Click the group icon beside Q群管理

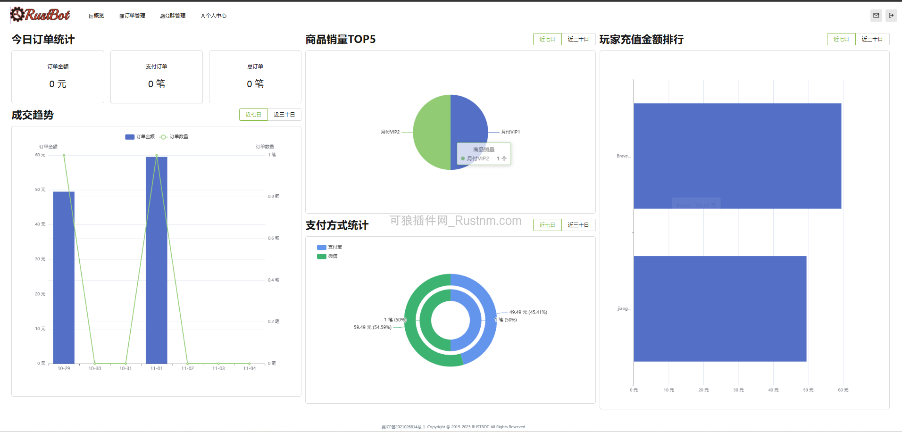(162, 15)
